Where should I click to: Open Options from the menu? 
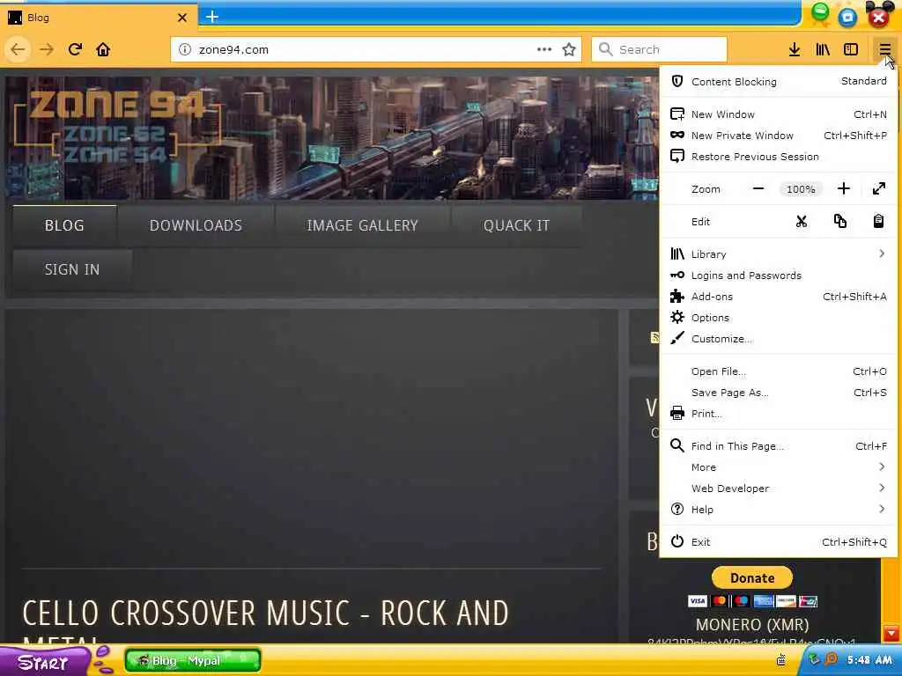tap(779, 317)
